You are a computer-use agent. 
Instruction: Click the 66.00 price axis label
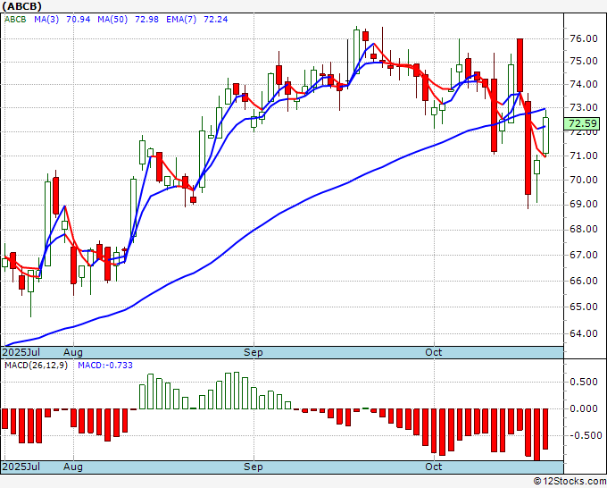584,281
